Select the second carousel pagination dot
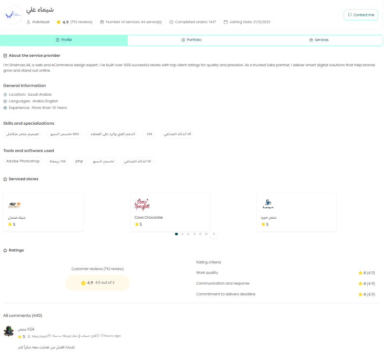Image resolution: width=386 pixels, height=355 pixels. 182,234
